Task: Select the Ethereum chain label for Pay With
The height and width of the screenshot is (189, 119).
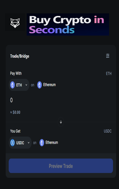Action: pyautogui.click(x=49, y=85)
